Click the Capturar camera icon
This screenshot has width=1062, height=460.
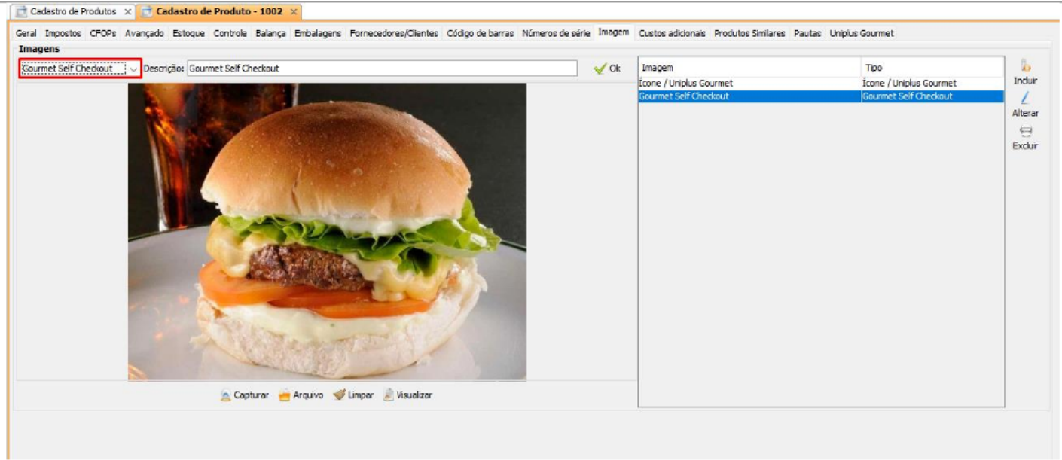(225, 395)
